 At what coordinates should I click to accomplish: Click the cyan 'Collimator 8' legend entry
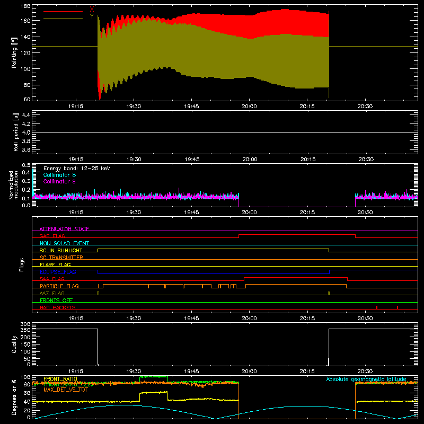point(59,175)
